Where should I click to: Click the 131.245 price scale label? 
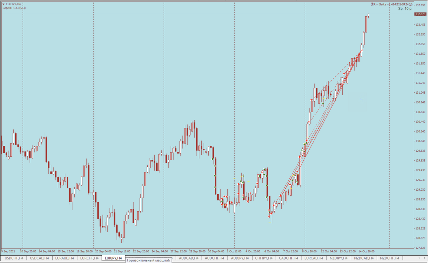420,83
